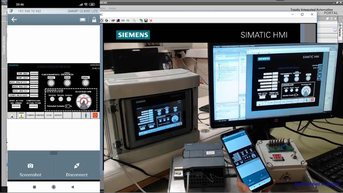Expand the TIA Portal panel arrow

[335, 19]
